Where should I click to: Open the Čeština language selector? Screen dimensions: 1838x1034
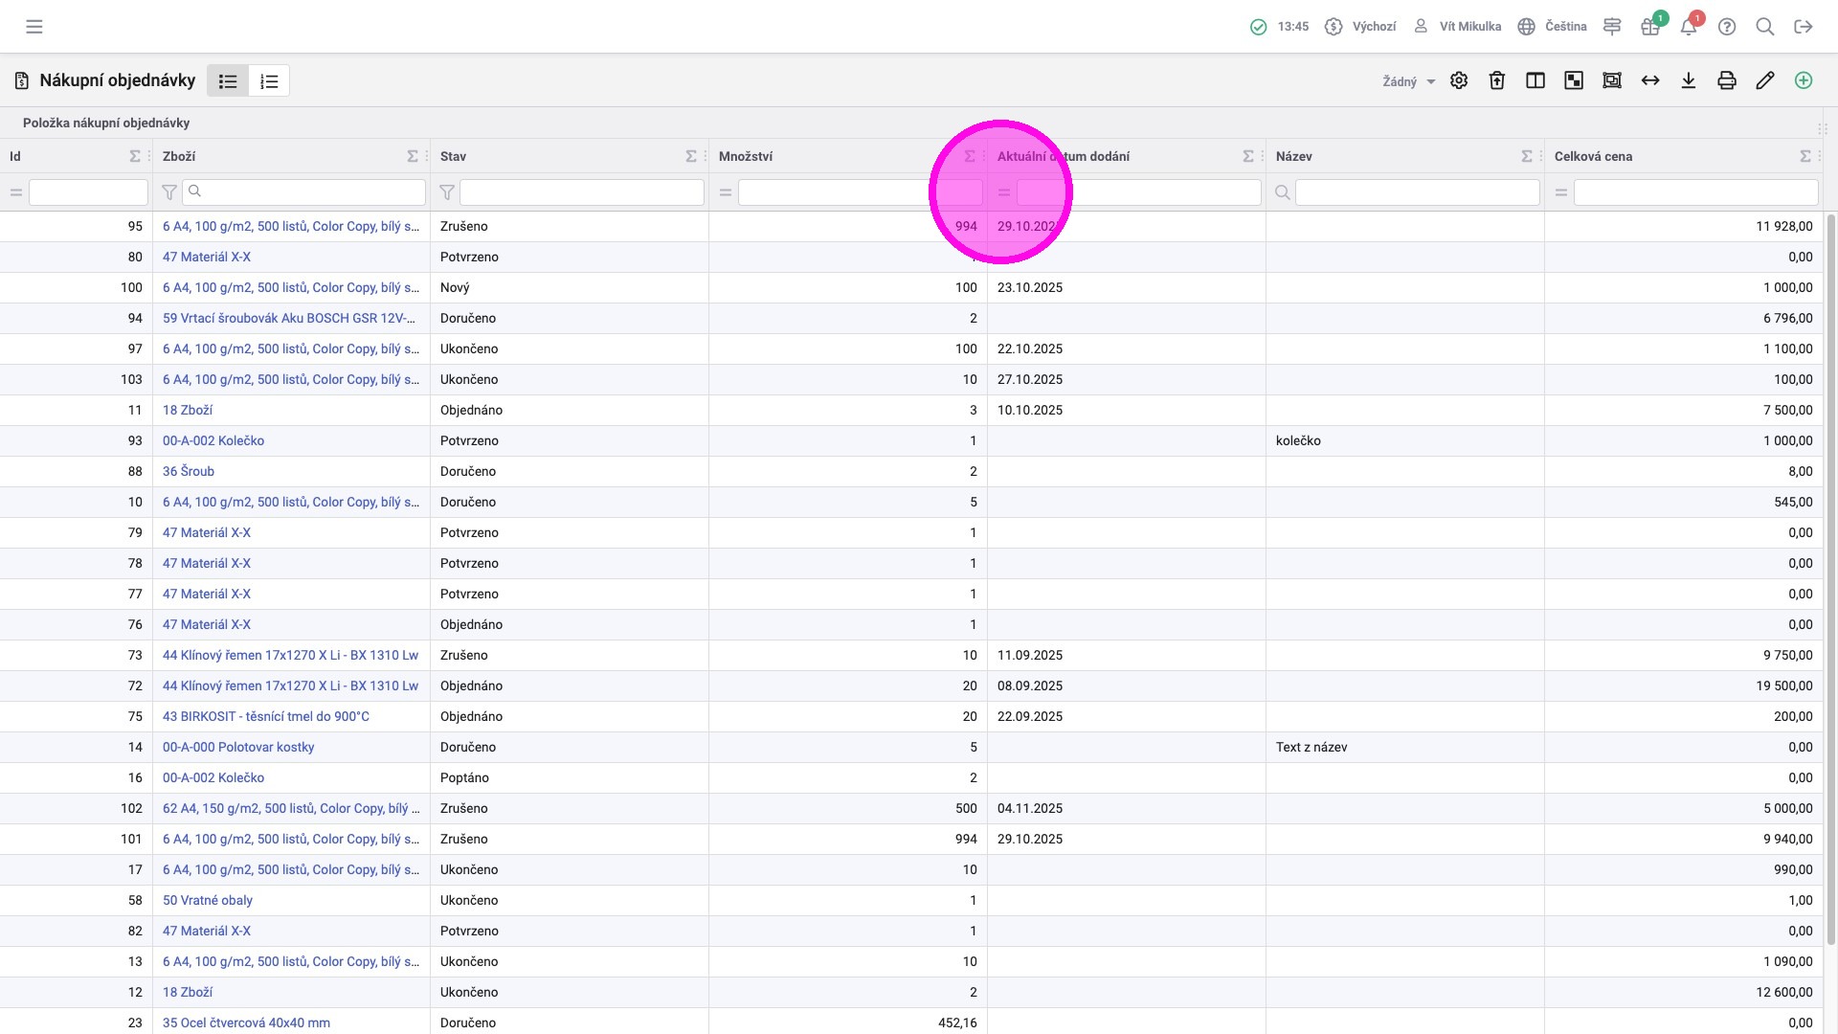(x=1553, y=27)
